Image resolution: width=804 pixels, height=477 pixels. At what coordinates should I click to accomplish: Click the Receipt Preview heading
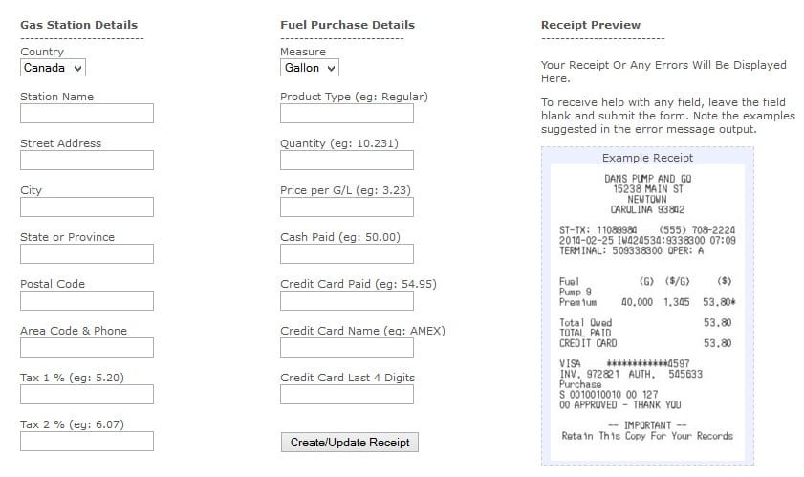point(591,25)
